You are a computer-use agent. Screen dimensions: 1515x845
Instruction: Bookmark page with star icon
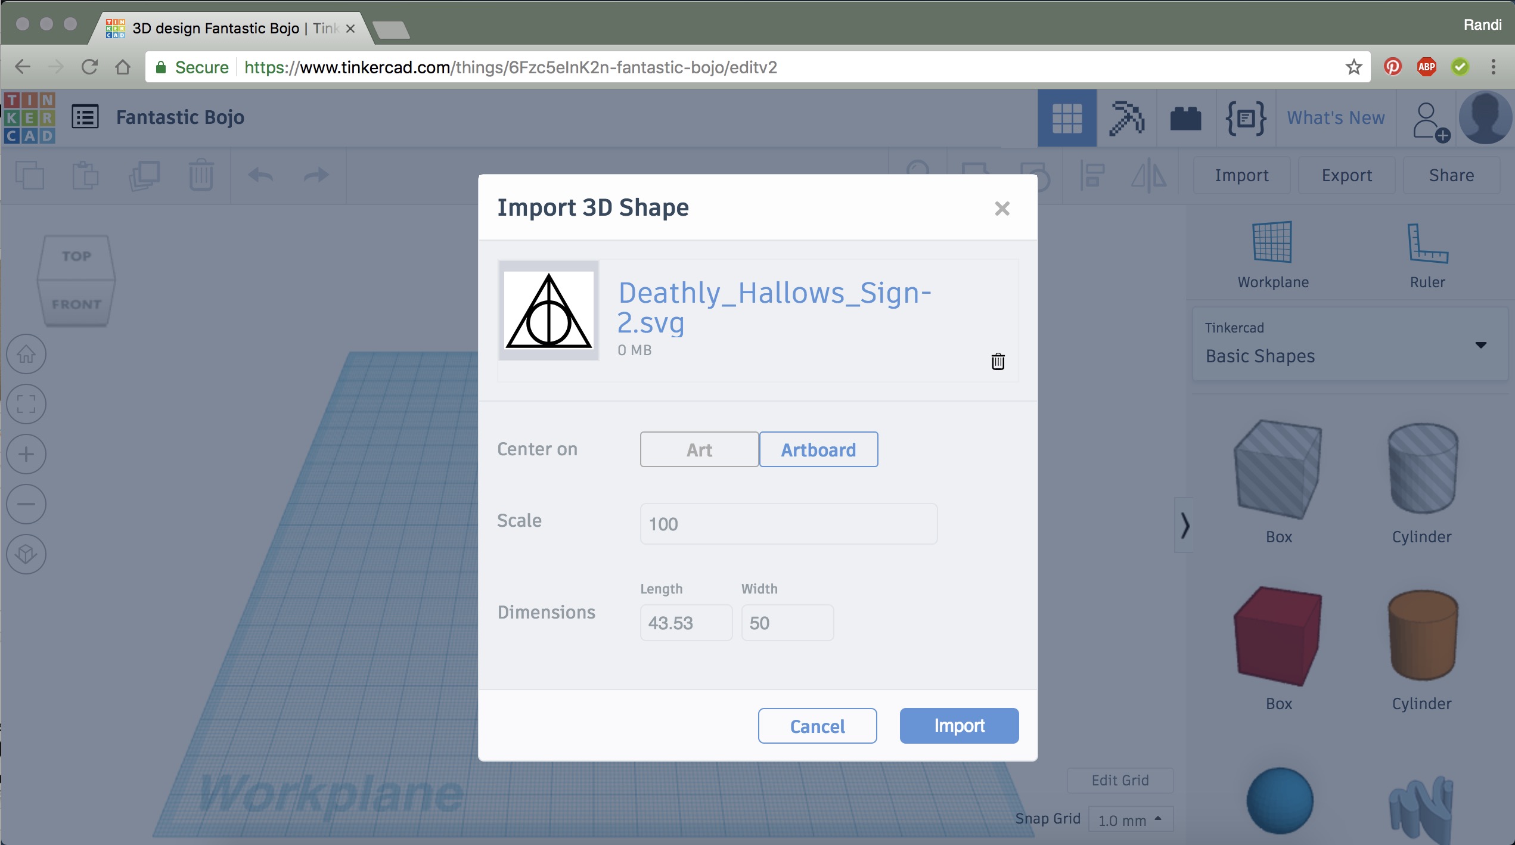(1353, 67)
